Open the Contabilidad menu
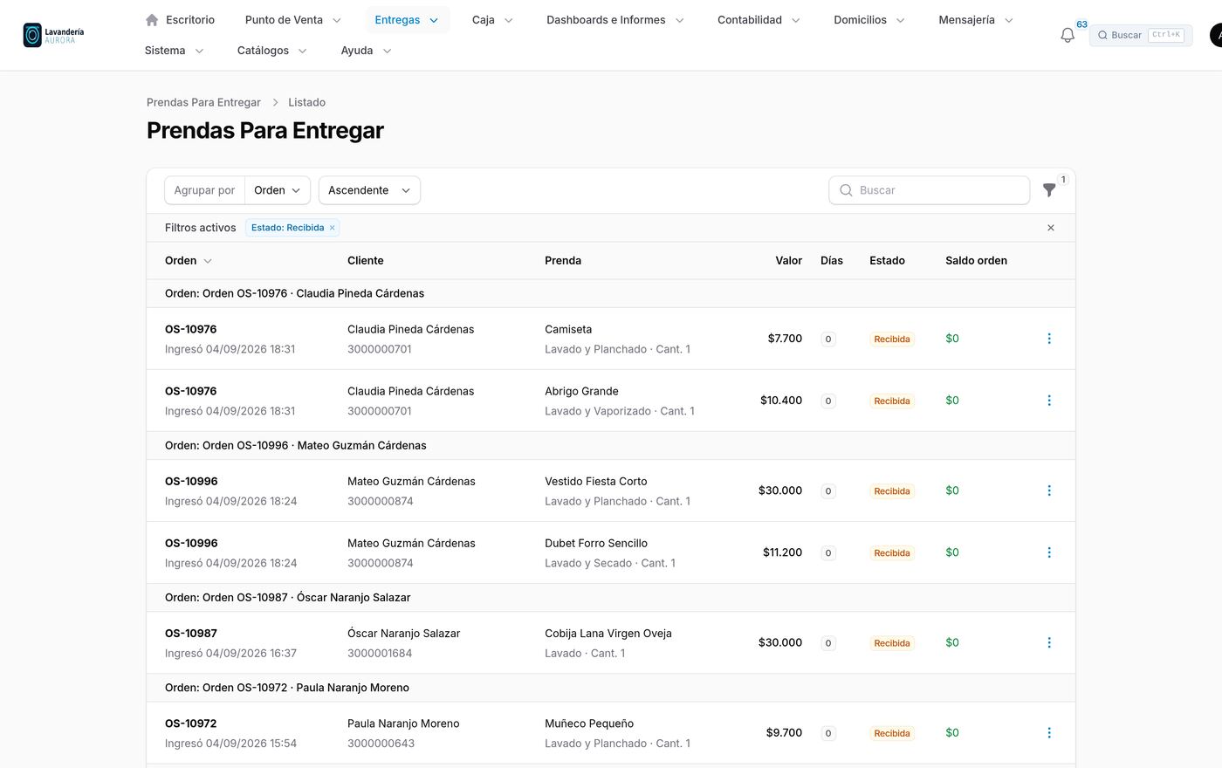 click(759, 19)
